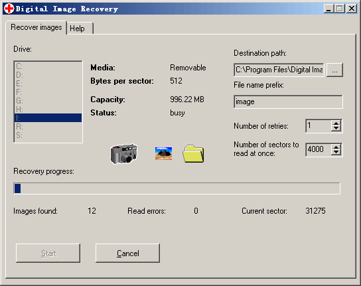Maximize the Digital Image Recovery window
Image resolution: width=361 pixels, height=286 pixels.
[340, 9]
